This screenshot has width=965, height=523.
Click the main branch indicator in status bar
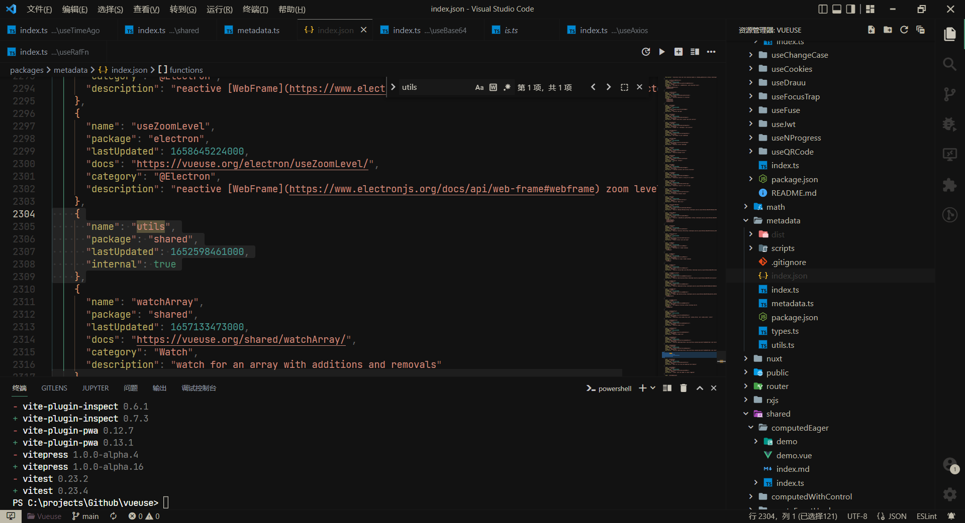85,516
